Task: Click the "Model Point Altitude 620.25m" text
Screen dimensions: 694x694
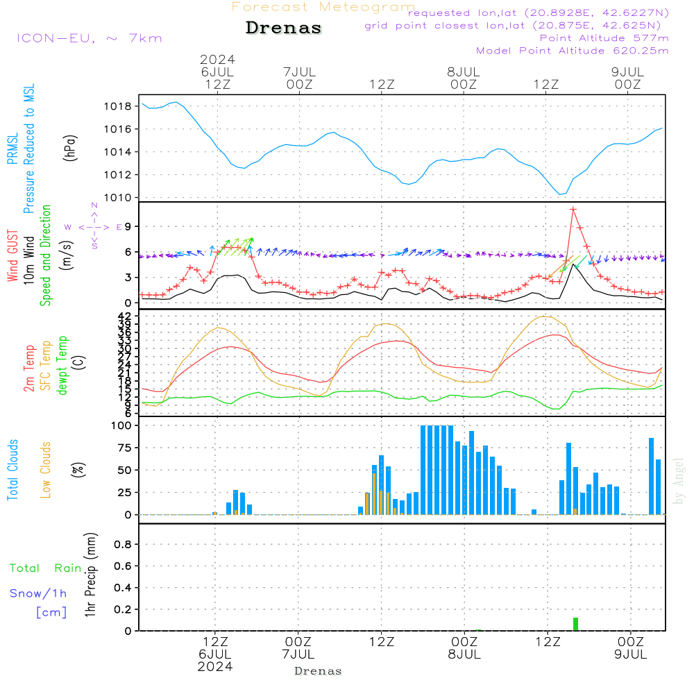Action: 573,51
